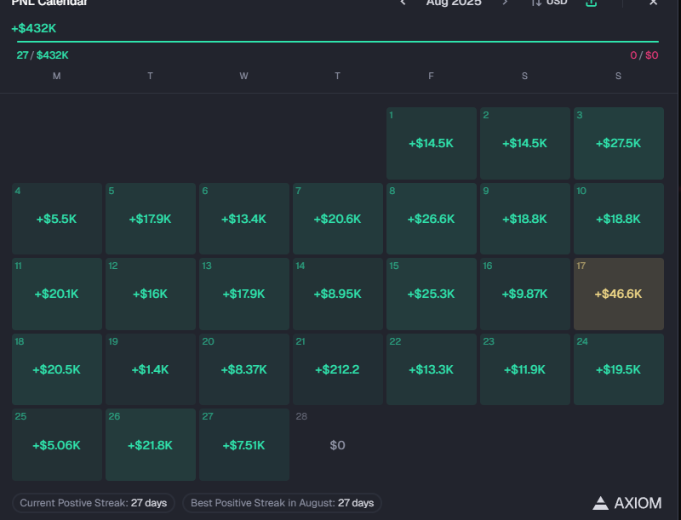This screenshot has height=520, width=681.
Task: Select day 22 cell +$13.3K
Action: (x=432, y=369)
